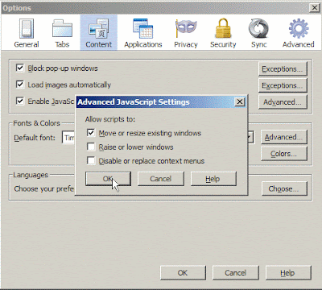Screen dimensions: 322x290
Task: Open the Applications panel icon
Action: (x=143, y=33)
